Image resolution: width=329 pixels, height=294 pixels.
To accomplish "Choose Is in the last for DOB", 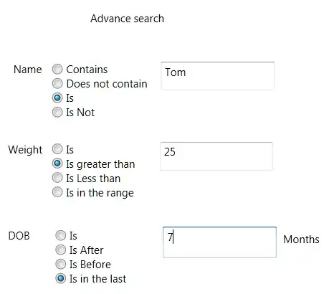I will pyautogui.click(x=61, y=278).
